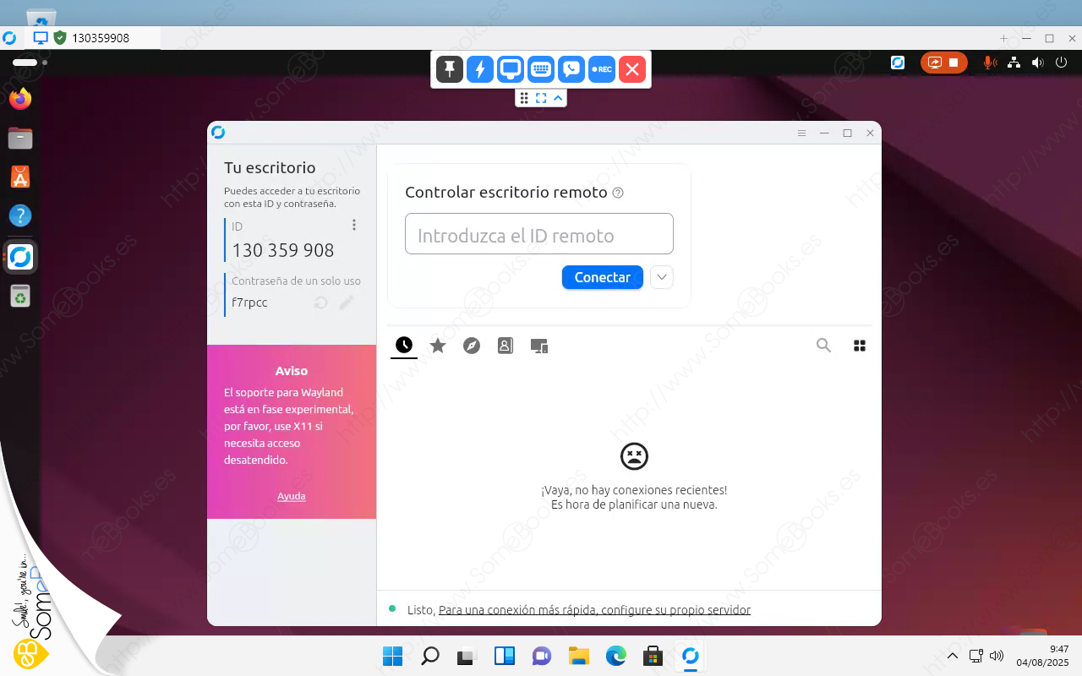
Task: Click the Conectar button
Action: [603, 277]
